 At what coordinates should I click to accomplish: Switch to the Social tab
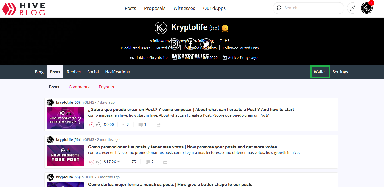pyautogui.click(x=93, y=72)
